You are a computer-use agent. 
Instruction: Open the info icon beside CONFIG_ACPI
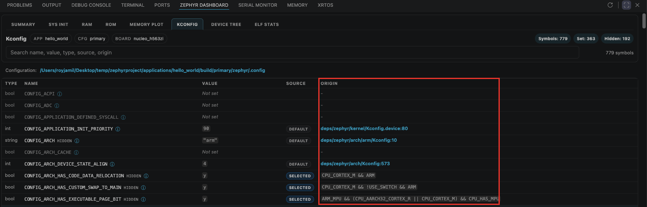pyautogui.click(x=60, y=94)
